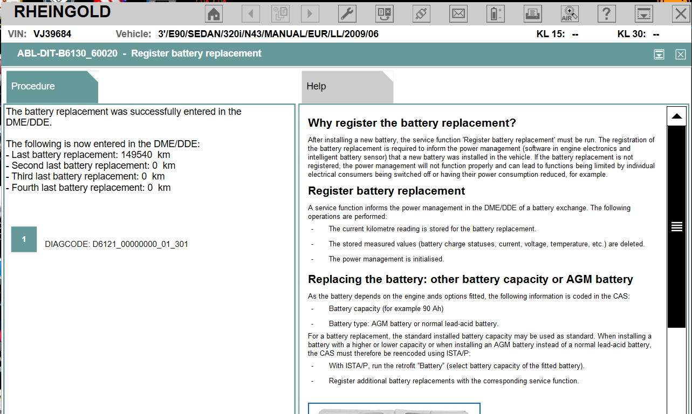Open the envelope feedback icon
692x414 pixels.
coord(458,13)
